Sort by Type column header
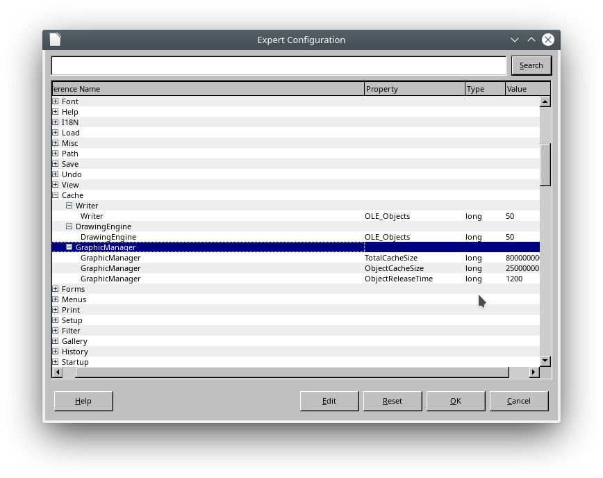 click(x=484, y=89)
